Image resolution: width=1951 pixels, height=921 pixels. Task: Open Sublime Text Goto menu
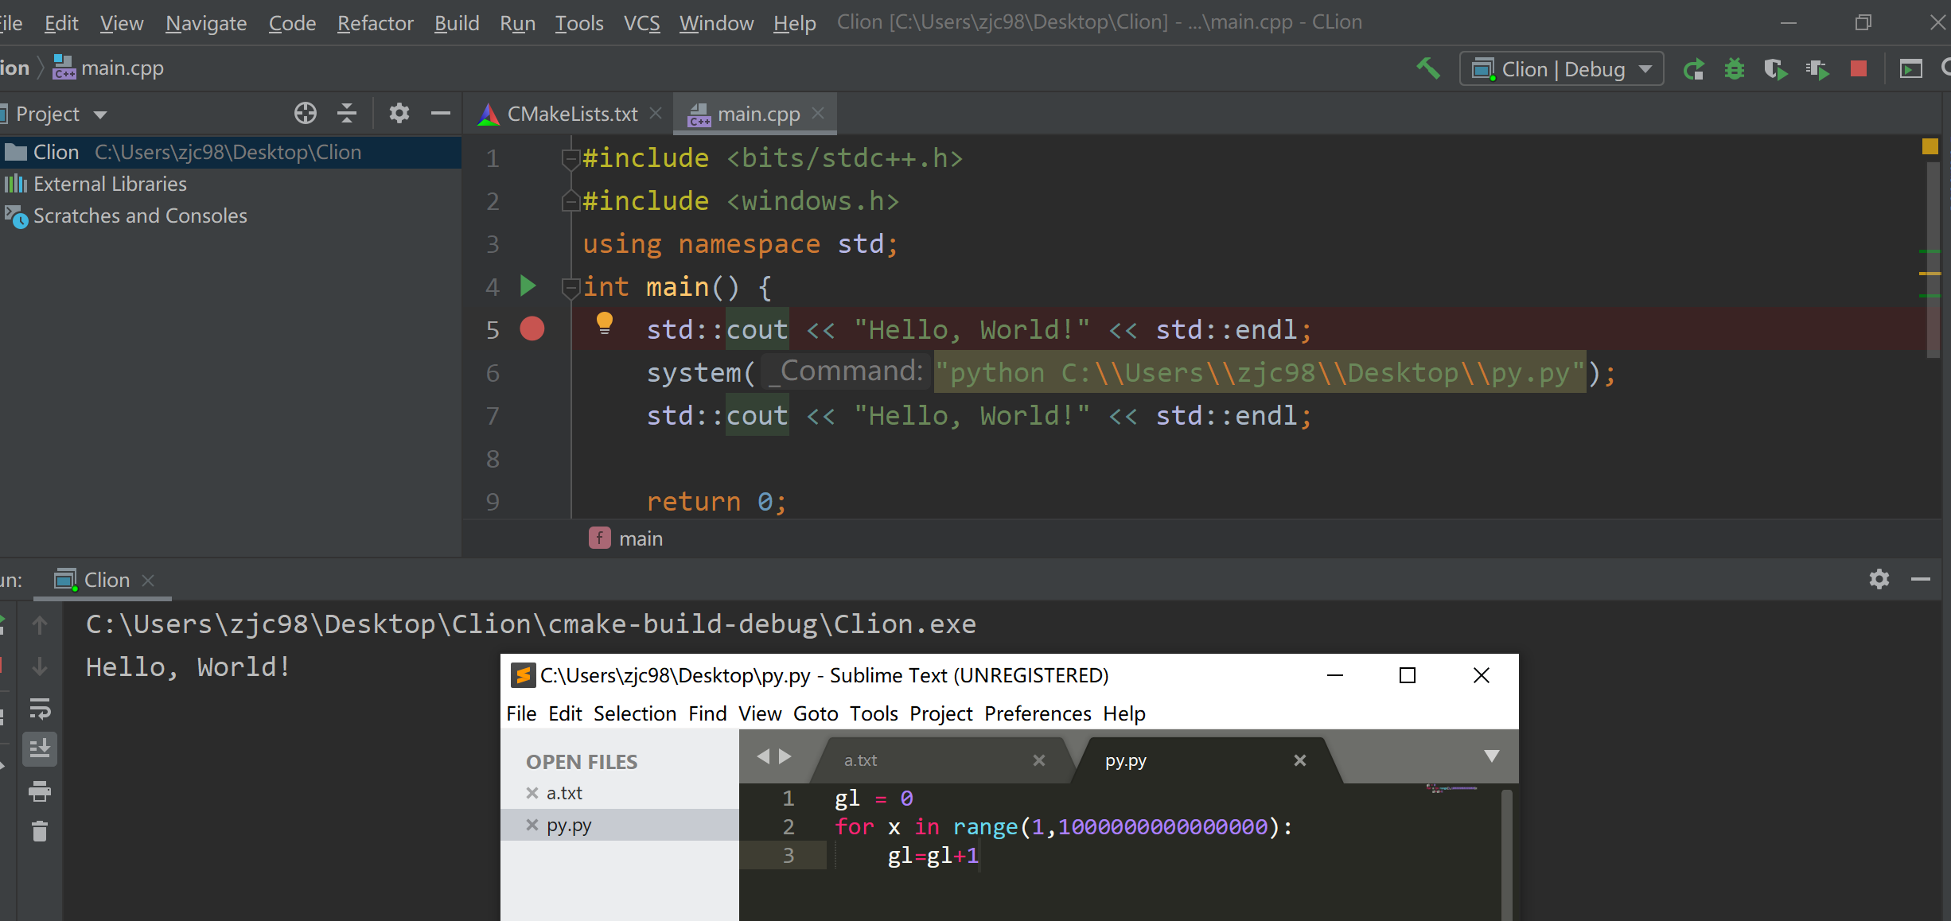(x=816, y=713)
